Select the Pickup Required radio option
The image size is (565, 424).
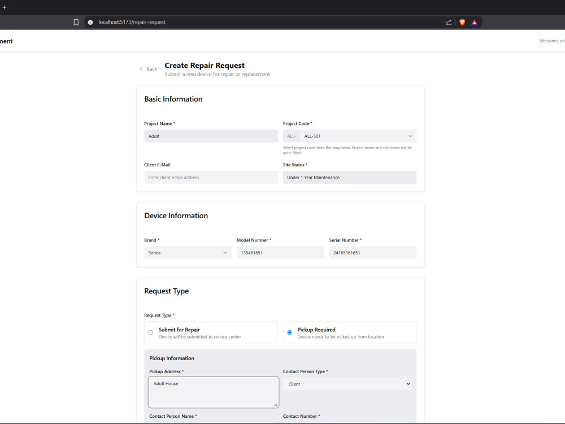pyautogui.click(x=289, y=332)
